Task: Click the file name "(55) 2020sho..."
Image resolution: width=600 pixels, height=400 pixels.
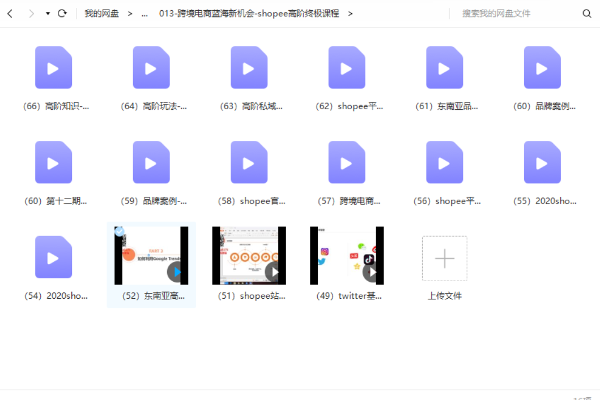Action: [x=545, y=201]
